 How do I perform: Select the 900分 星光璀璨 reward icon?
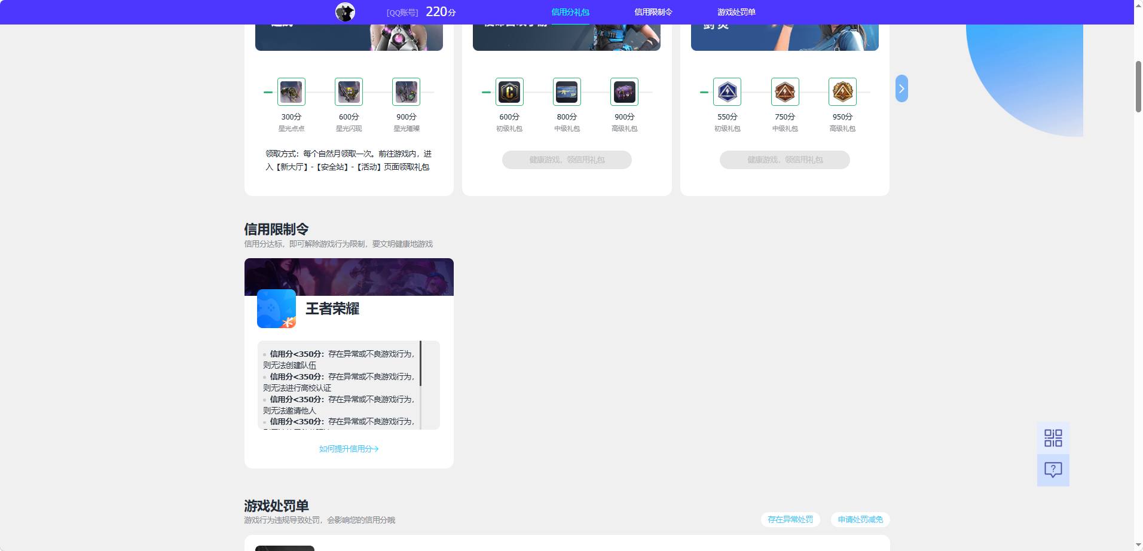coord(406,92)
